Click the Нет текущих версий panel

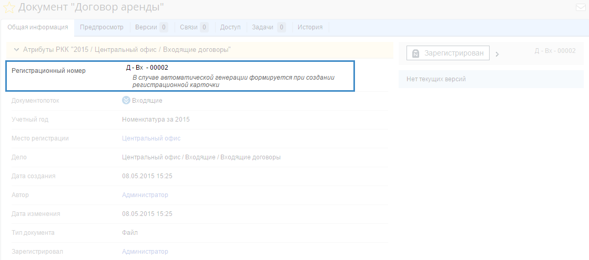491,79
